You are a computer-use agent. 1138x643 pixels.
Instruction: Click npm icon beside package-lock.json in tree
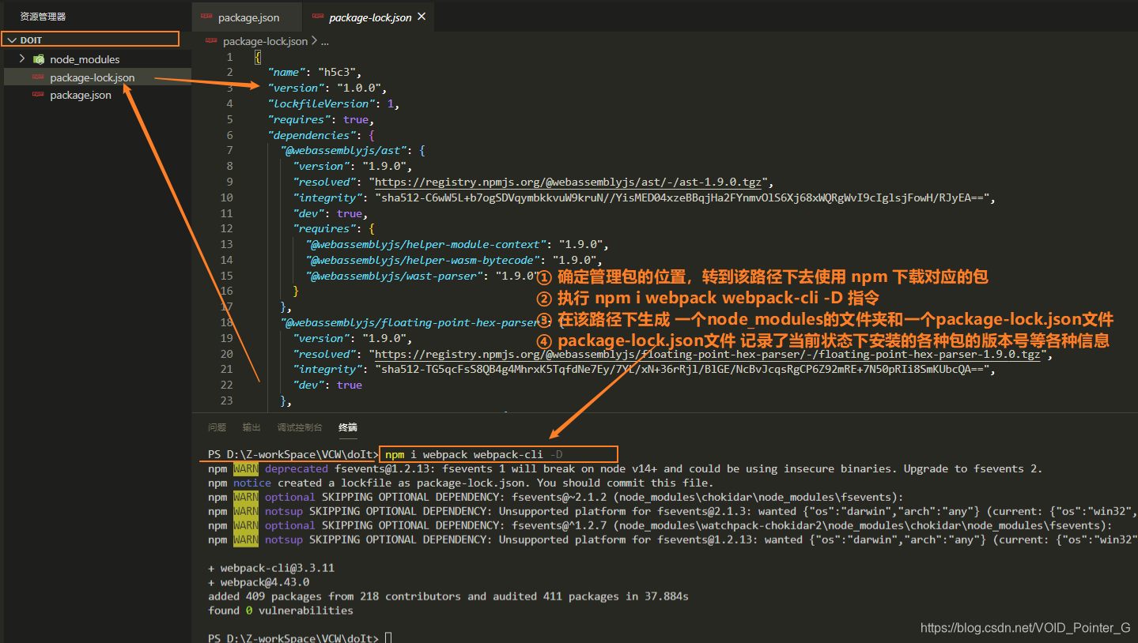38,77
